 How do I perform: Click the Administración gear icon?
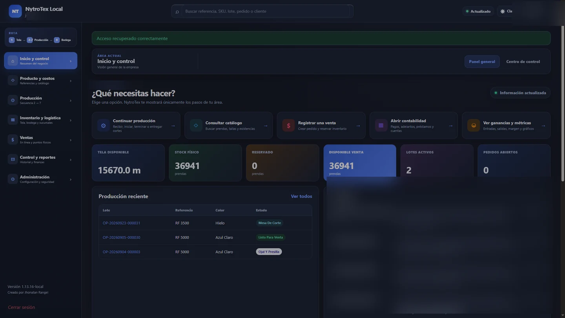pyautogui.click(x=13, y=179)
